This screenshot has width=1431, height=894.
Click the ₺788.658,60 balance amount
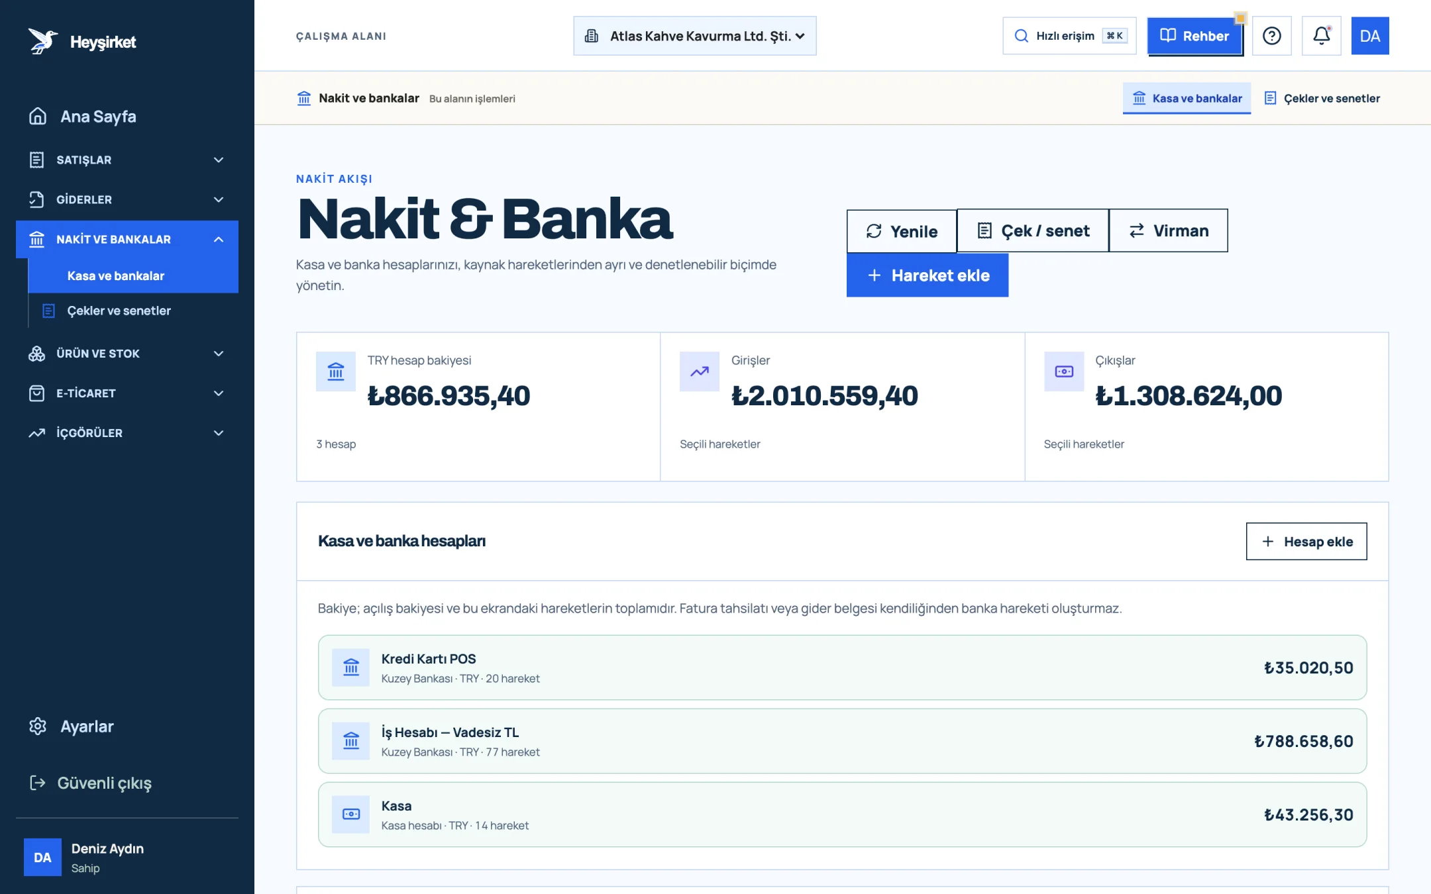(1304, 741)
